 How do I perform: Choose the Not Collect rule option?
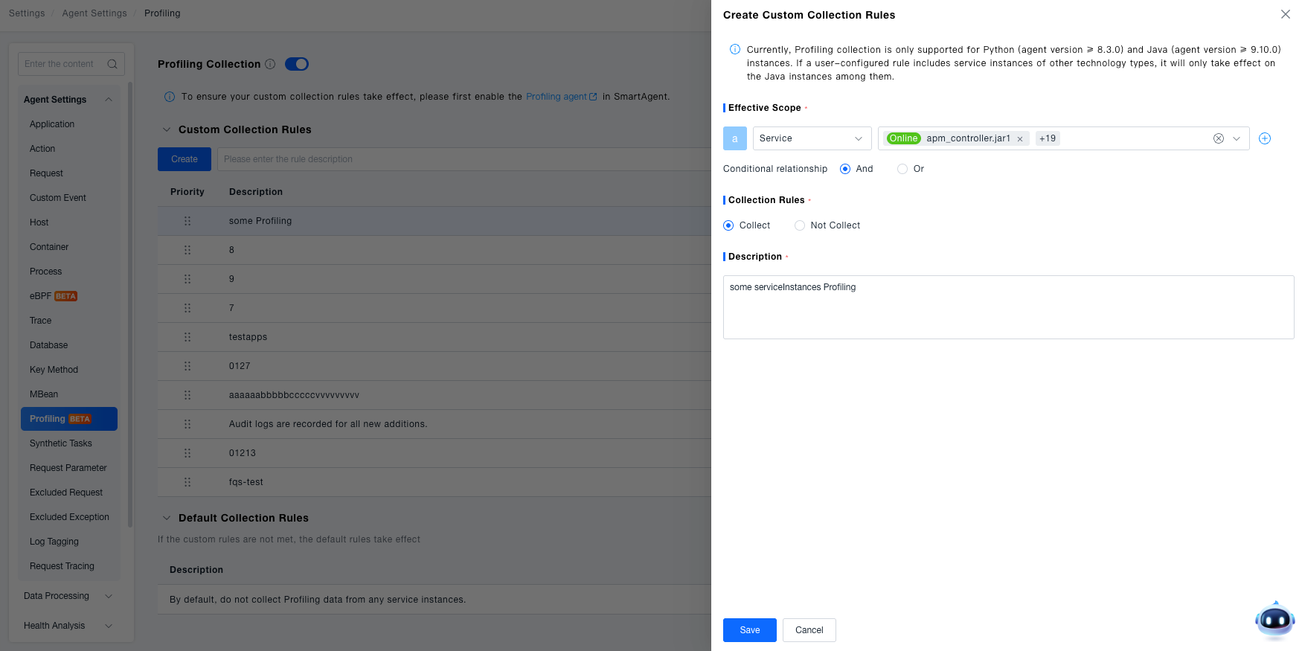800,225
